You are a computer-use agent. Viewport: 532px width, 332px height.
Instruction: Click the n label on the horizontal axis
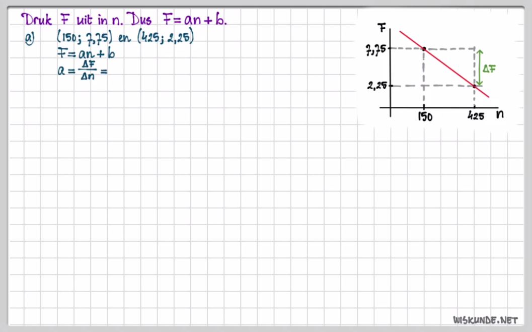tap(500, 114)
